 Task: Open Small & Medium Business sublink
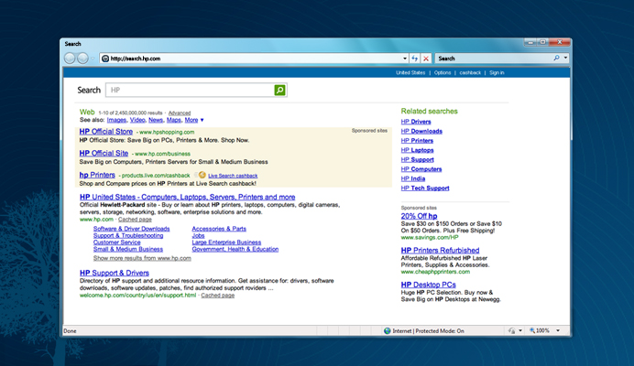128,249
